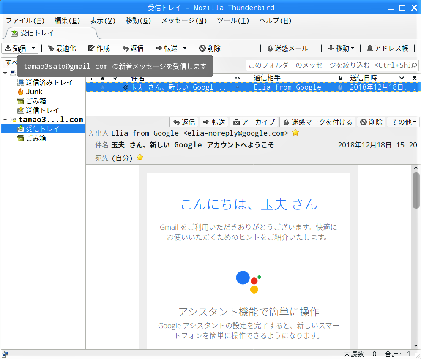This screenshot has height=359, width=421.
Task: Click the heading こんにちは、玉夫 さん
Action: pyautogui.click(x=249, y=204)
